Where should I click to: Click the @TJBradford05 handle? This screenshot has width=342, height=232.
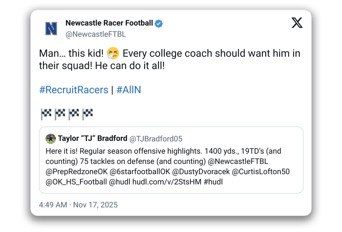155,138
